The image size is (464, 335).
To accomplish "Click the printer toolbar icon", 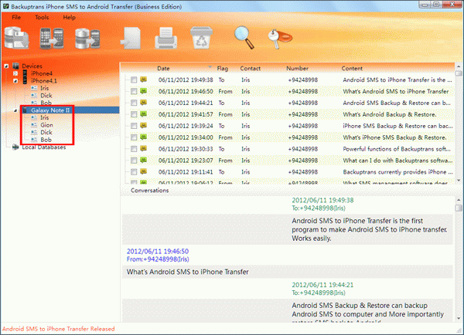I will click(x=166, y=38).
